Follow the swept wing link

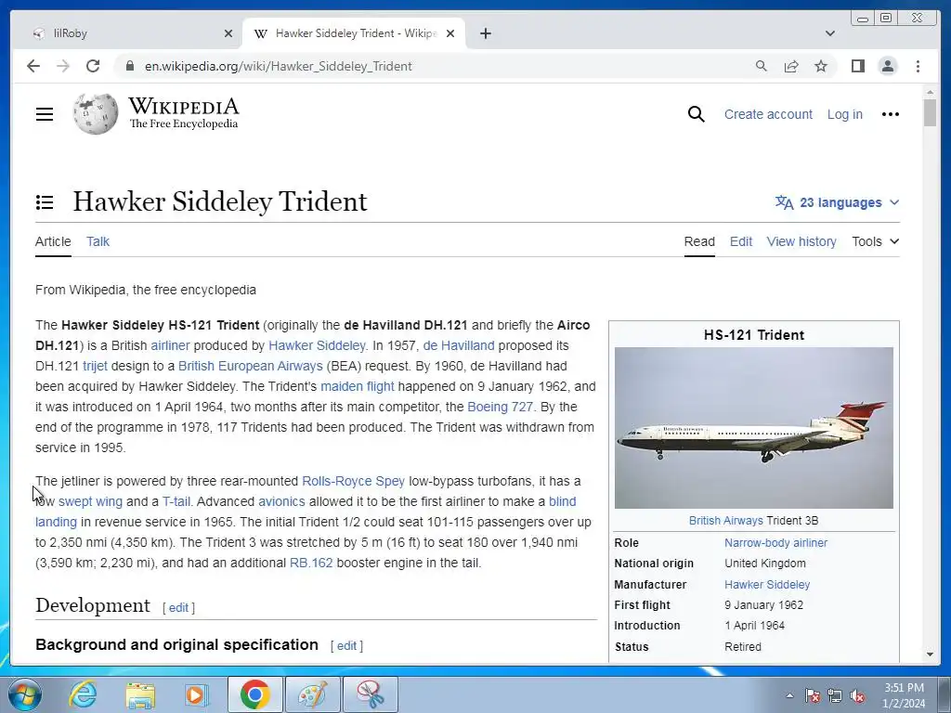[90, 502]
